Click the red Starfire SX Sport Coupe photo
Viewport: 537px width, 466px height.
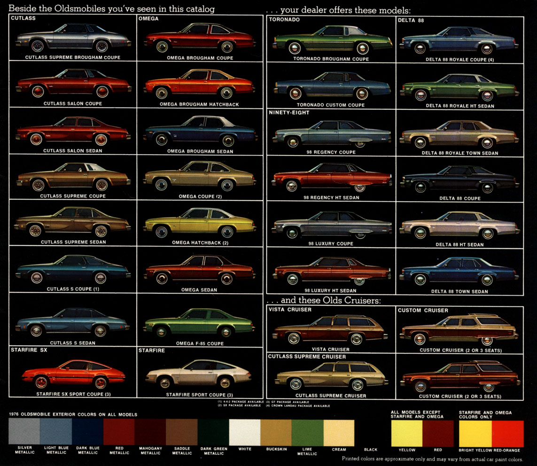[x=73, y=373]
